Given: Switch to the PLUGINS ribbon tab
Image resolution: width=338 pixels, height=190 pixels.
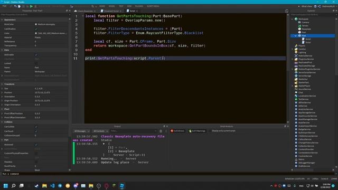Looking at the screenshot, I should point(139,6).
